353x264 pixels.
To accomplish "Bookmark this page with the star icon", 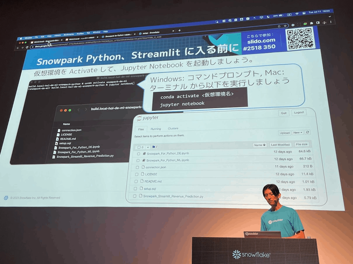I will [285, 26].
